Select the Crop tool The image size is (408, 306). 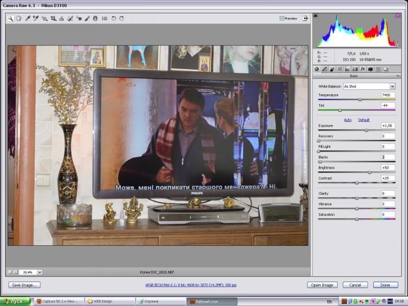click(x=54, y=18)
